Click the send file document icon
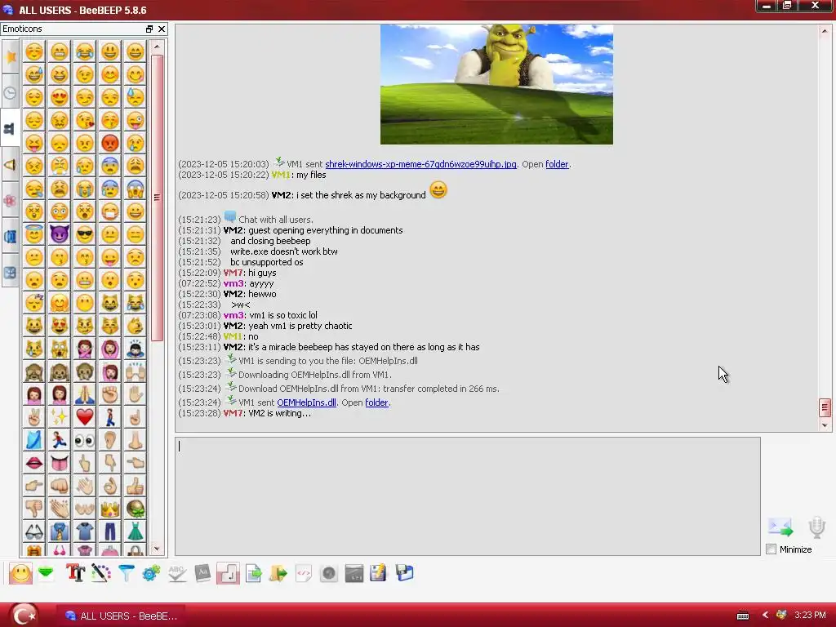This screenshot has width=836, height=627. [254, 573]
